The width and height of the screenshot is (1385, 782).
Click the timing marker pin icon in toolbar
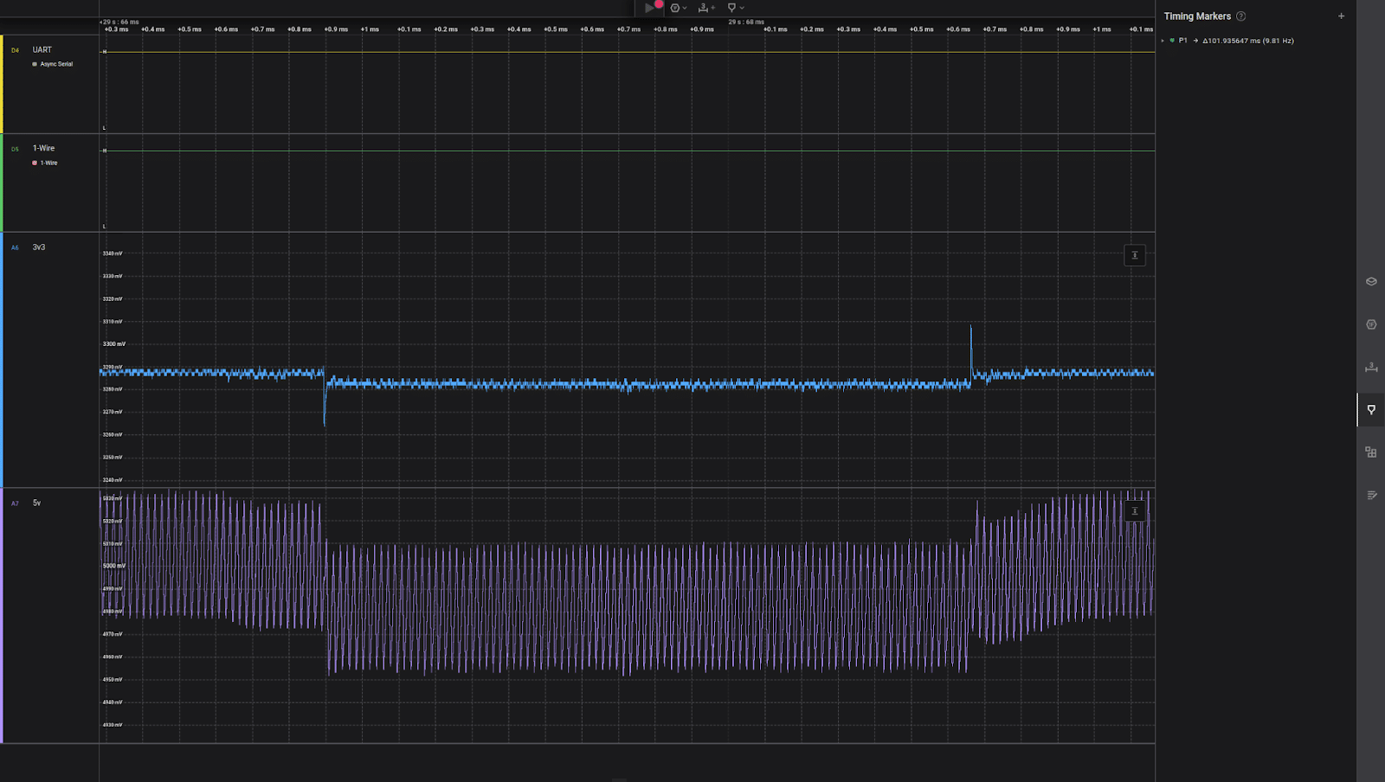[x=731, y=8]
